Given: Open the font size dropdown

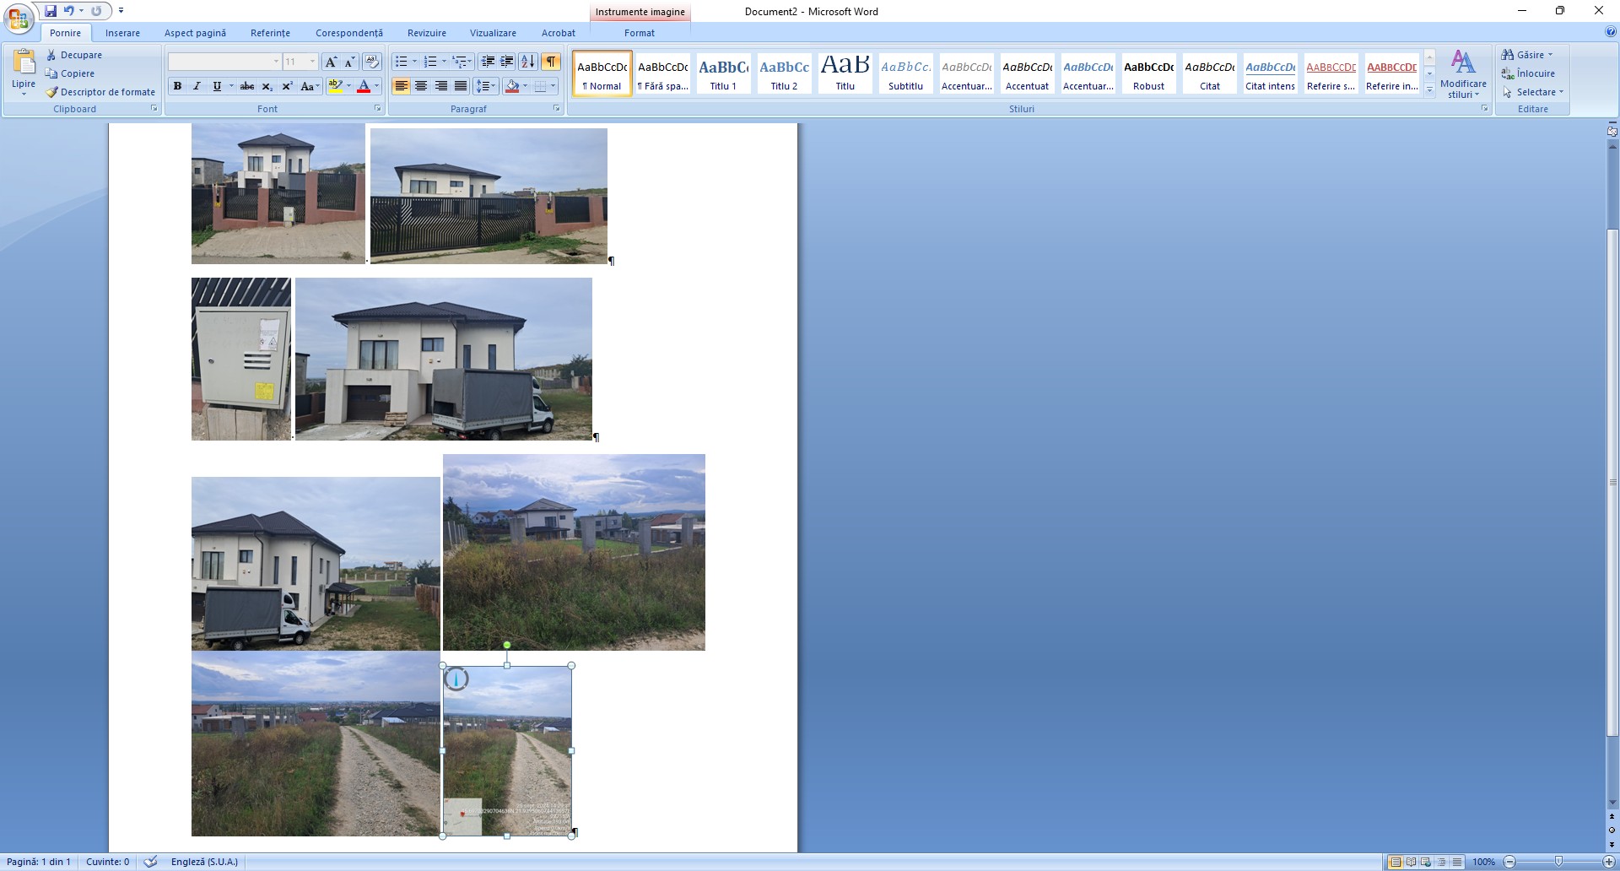Looking at the screenshot, I should (x=312, y=62).
